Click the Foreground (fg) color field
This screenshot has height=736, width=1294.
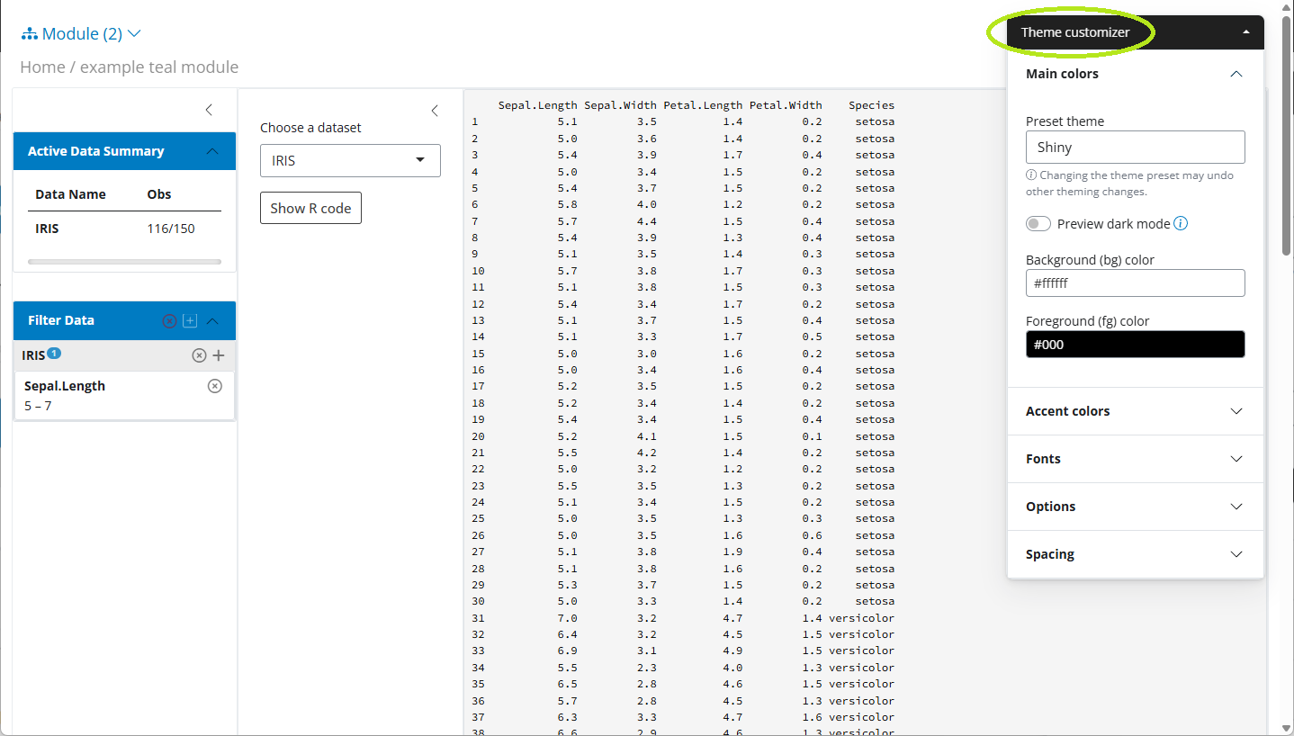[1135, 345]
